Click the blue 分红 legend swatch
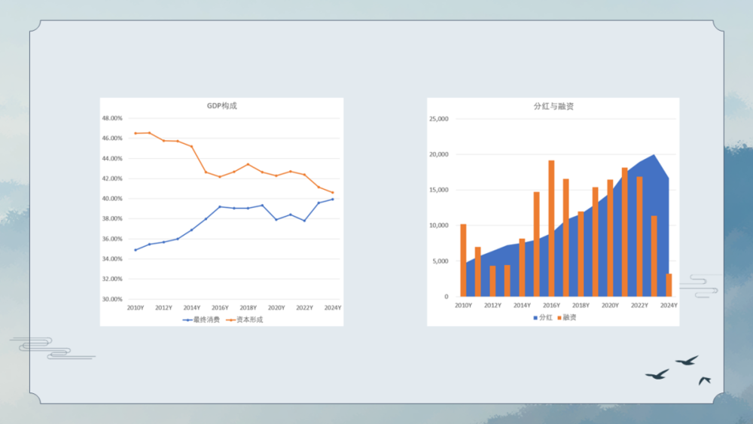Image resolution: width=753 pixels, height=424 pixels. point(535,318)
